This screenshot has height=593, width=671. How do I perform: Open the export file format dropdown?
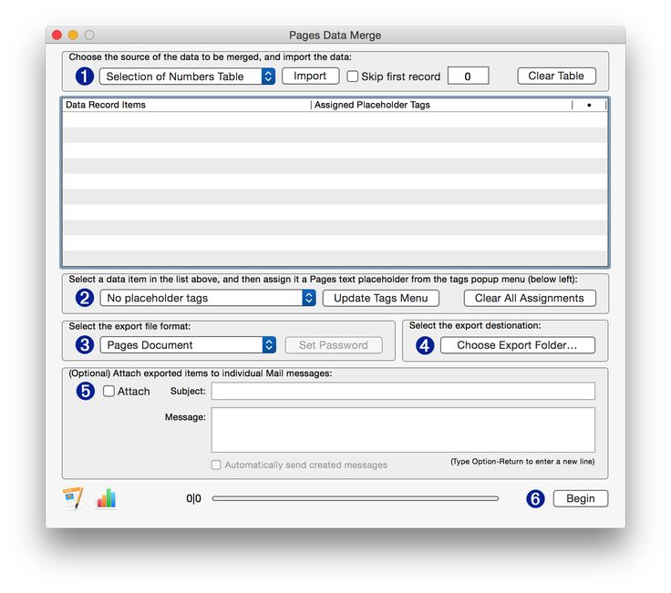coord(188,345)
